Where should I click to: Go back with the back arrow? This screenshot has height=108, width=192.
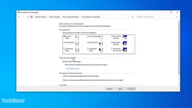pos(19,17)
